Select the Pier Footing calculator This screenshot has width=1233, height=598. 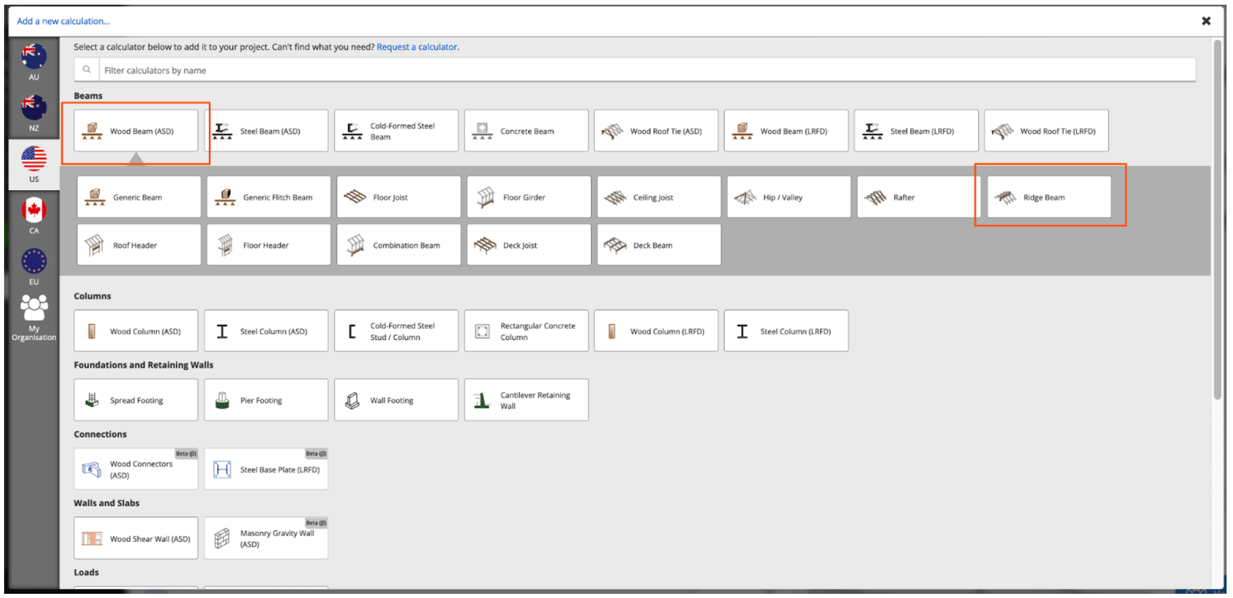pyautogui.click(x=266, y=400)
